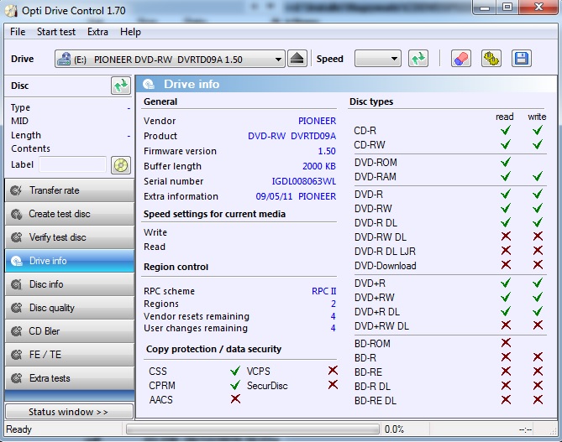The image size is (562, 442).
Task: Click the floppy disk save icon
Action: [x=521, y=59]
